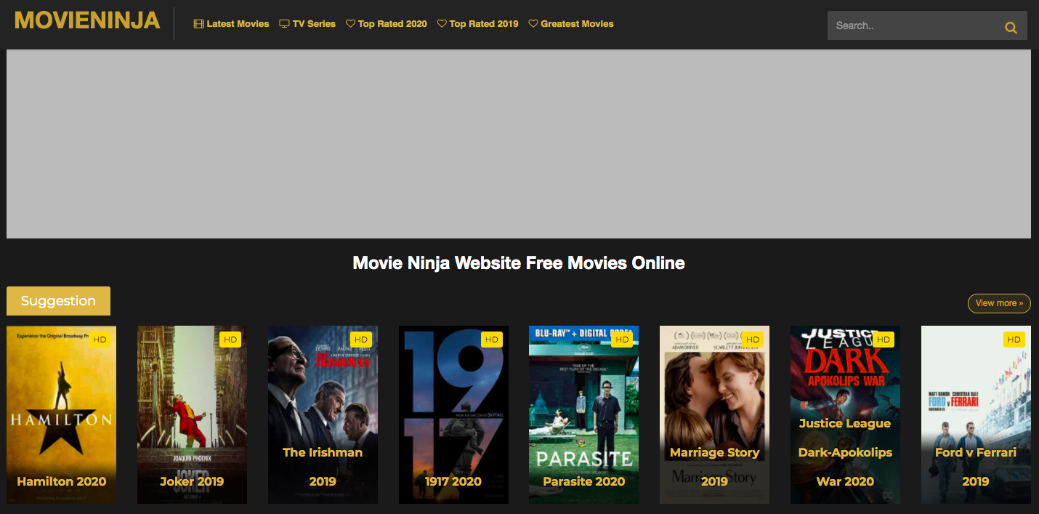This screenshot has height=514, width=1039.
Task: Click the HD badge on Ford v Ferrari
Action: tap(1014, 340)
